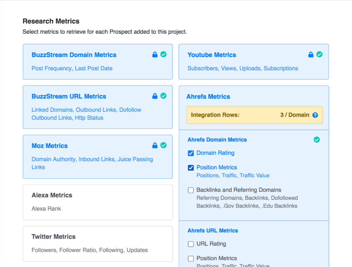Open the Integration Rows help question icon

[x=315, y=115]
